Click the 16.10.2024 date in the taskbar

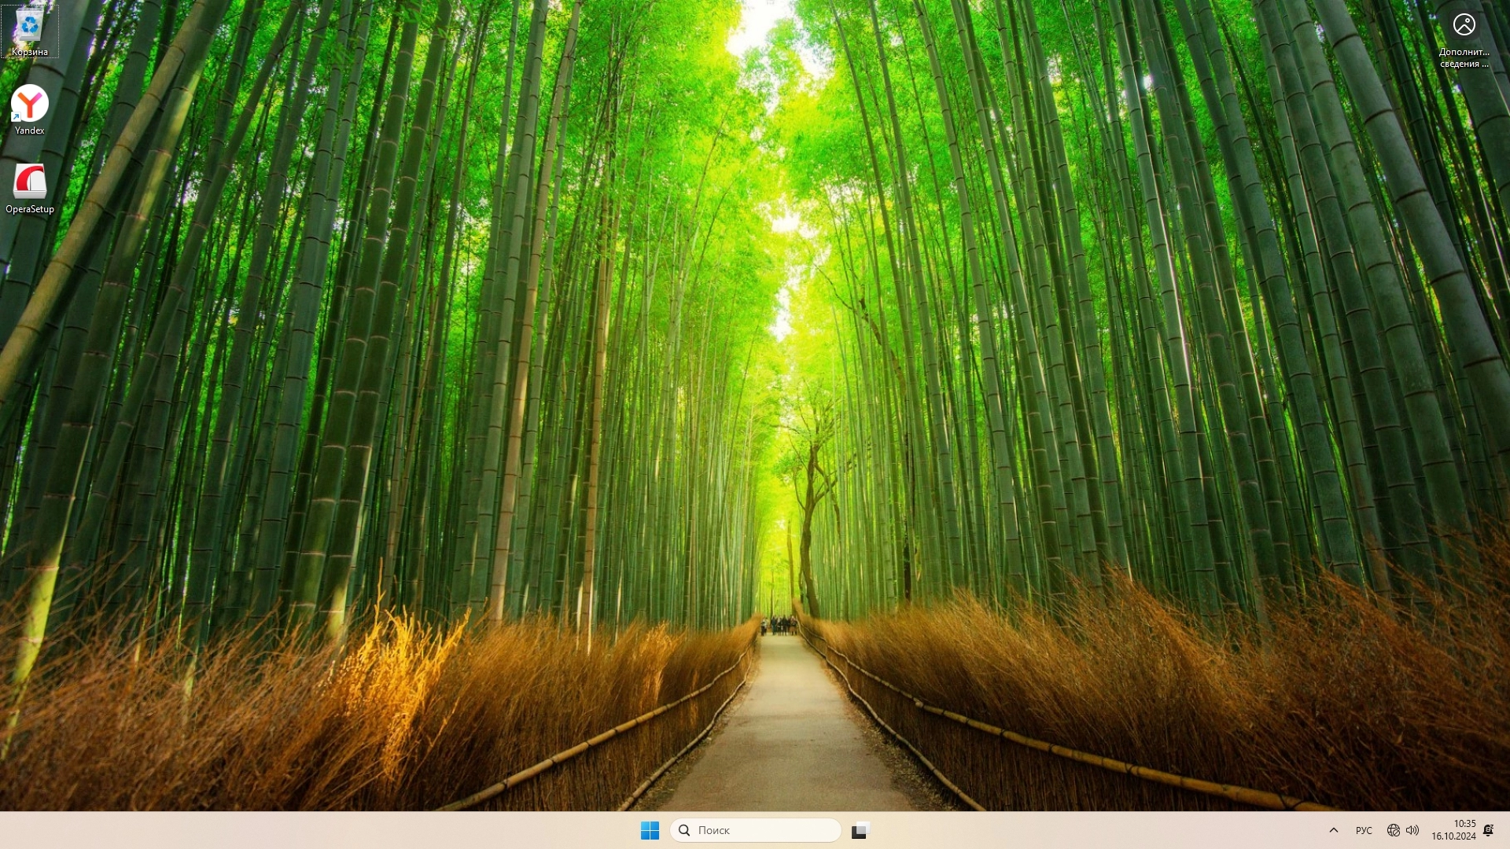[x=1453, y=836]
